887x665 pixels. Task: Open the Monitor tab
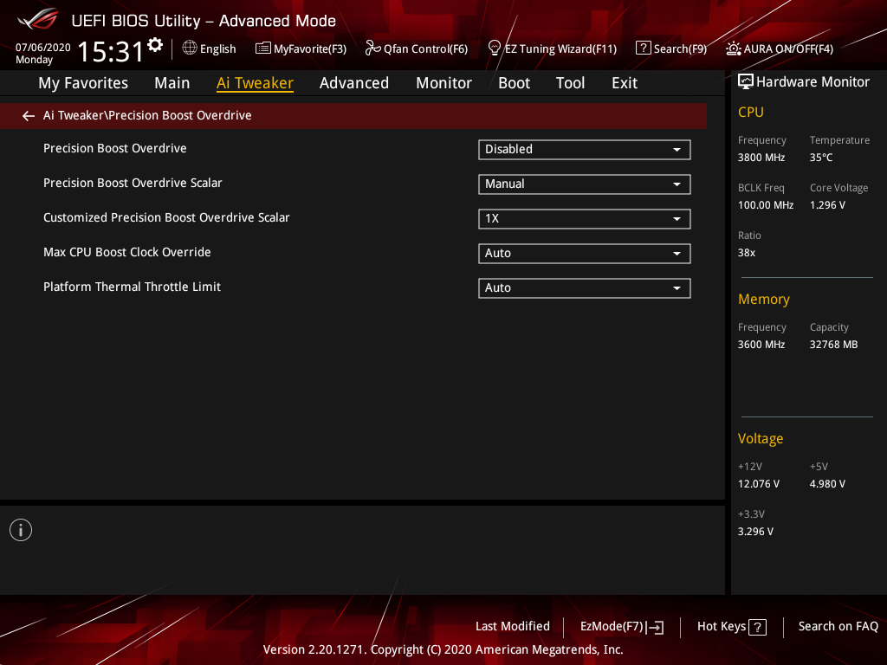[443, 83]
